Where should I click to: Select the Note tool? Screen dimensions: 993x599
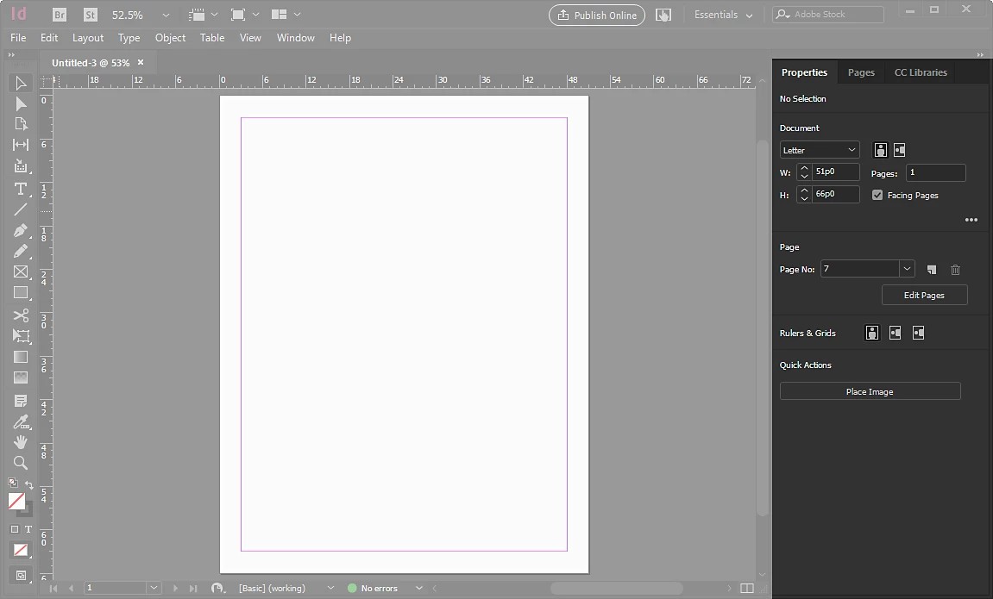point(20,401)
